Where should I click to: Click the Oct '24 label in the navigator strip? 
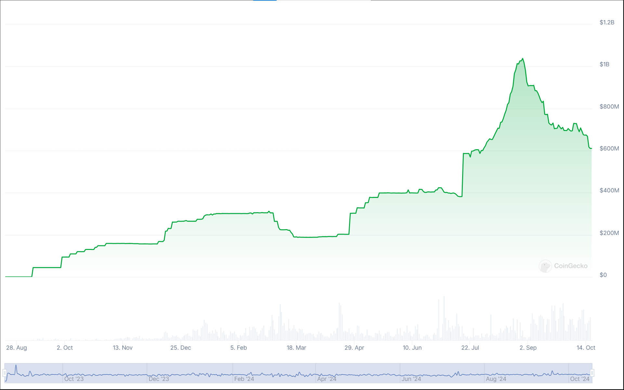580,379
